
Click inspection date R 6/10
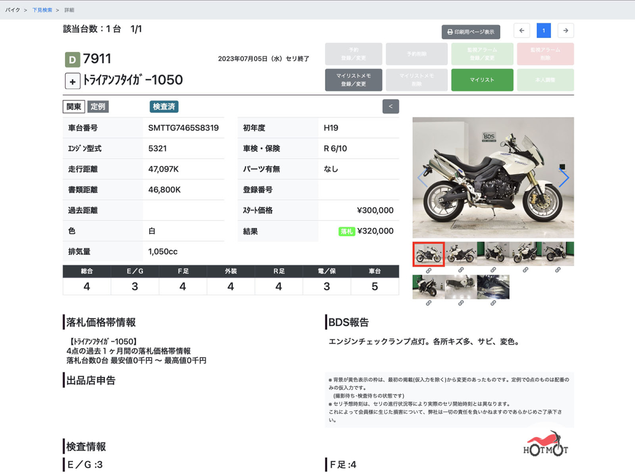coord(335,149)
